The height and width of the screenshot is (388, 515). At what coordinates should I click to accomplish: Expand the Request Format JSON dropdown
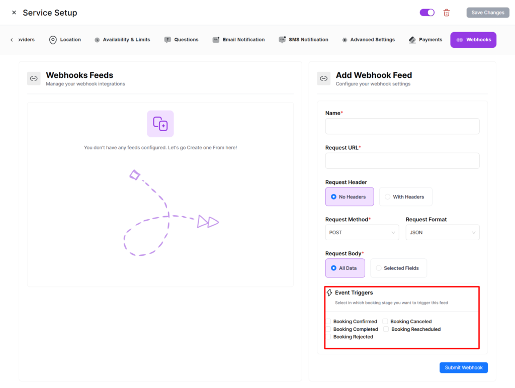(x=442, y=233)
